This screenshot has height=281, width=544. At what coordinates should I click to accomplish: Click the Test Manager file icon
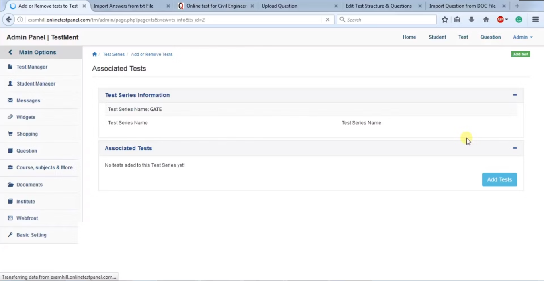(10, 67)
